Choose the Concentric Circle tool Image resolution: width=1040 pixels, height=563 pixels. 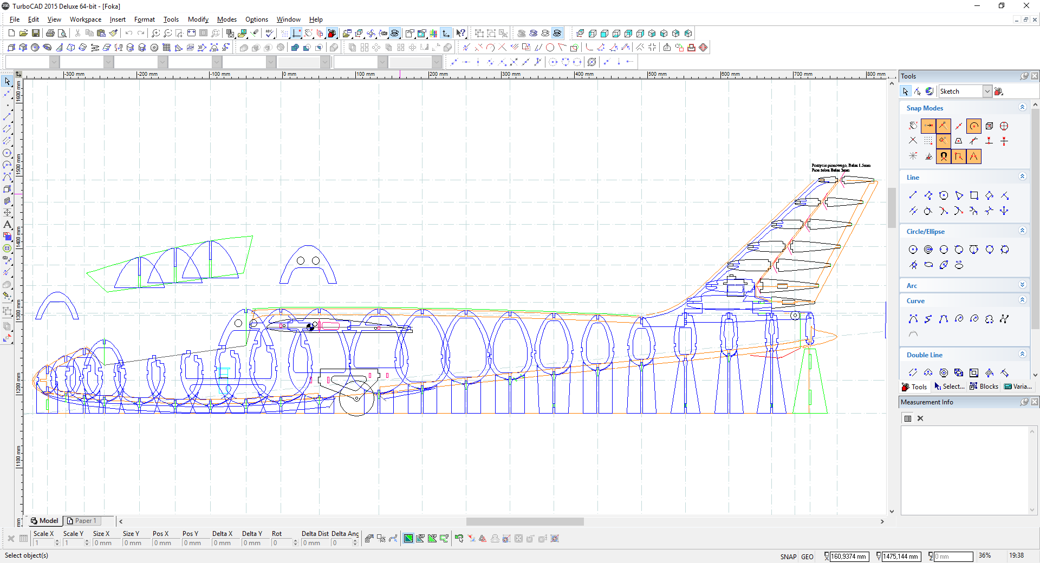[x=928, y=250]
